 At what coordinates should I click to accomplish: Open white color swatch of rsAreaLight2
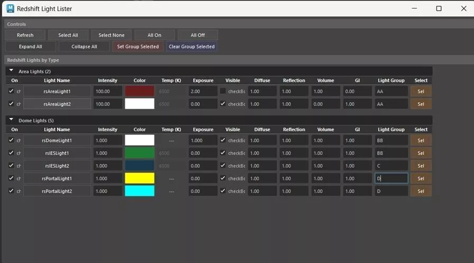pos(140,104)
